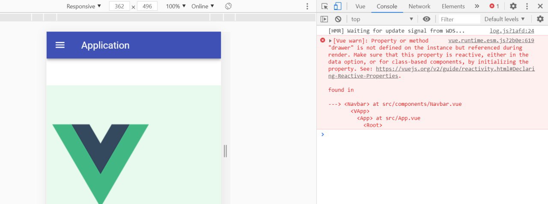548x204 pixels.
Task: Focus the console Filter input
Action: (459, 19)
